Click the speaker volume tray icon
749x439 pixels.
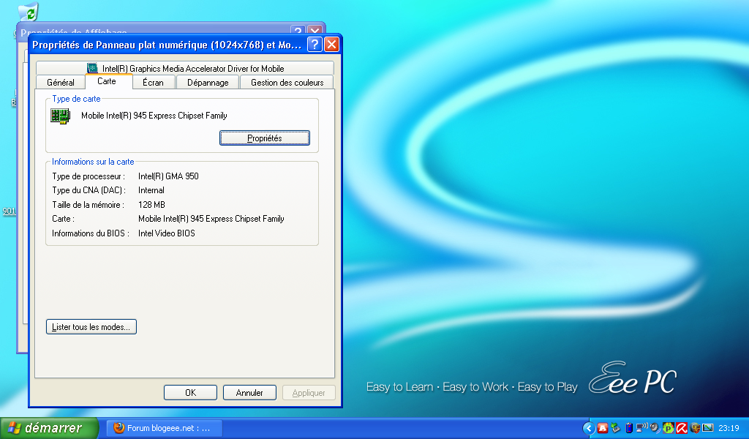click(x=654, y=428)
